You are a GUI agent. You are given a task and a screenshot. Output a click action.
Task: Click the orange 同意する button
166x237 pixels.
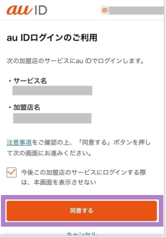(82, 211)
